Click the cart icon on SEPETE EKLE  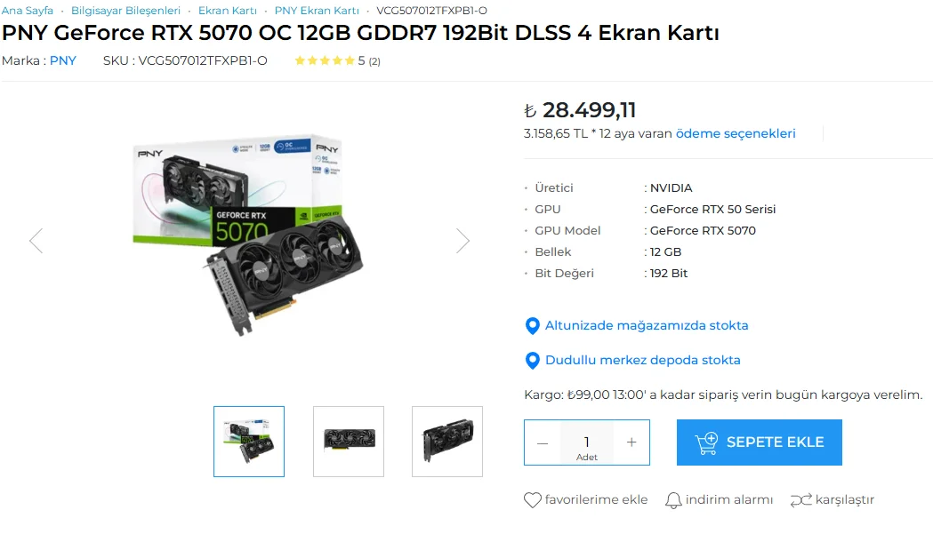tap(706, 443)
